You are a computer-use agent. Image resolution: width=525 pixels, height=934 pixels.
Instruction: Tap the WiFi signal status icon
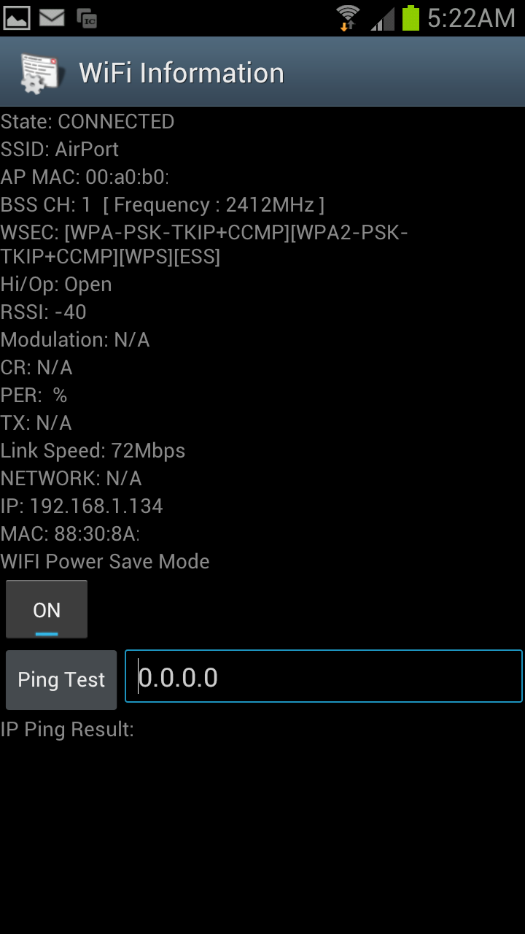tap(348, 18)
